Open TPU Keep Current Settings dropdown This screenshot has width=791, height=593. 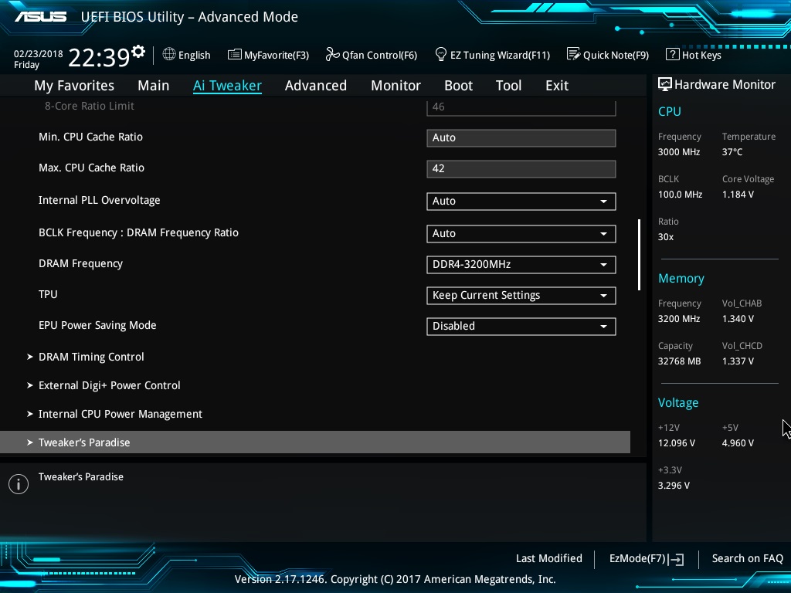tap(521, 296)
